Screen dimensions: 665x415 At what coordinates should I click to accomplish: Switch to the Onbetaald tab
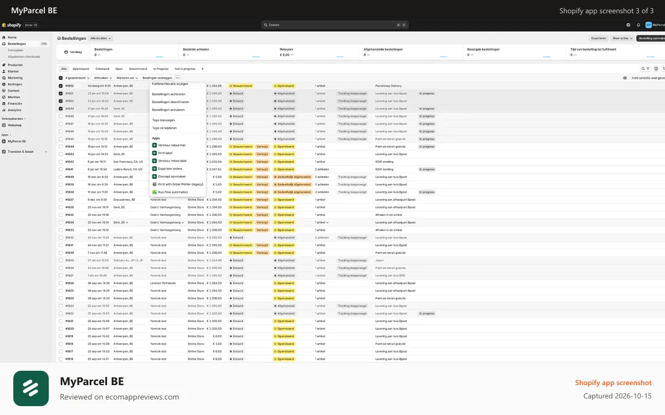pos(103,69)
